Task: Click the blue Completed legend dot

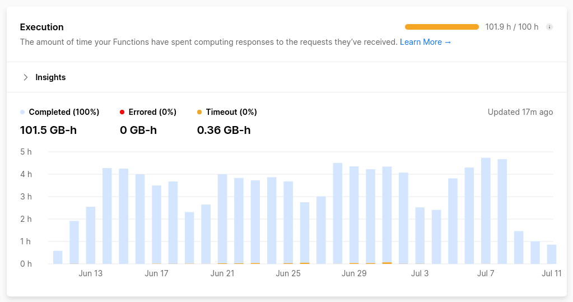Action: (x=22, y=112)
